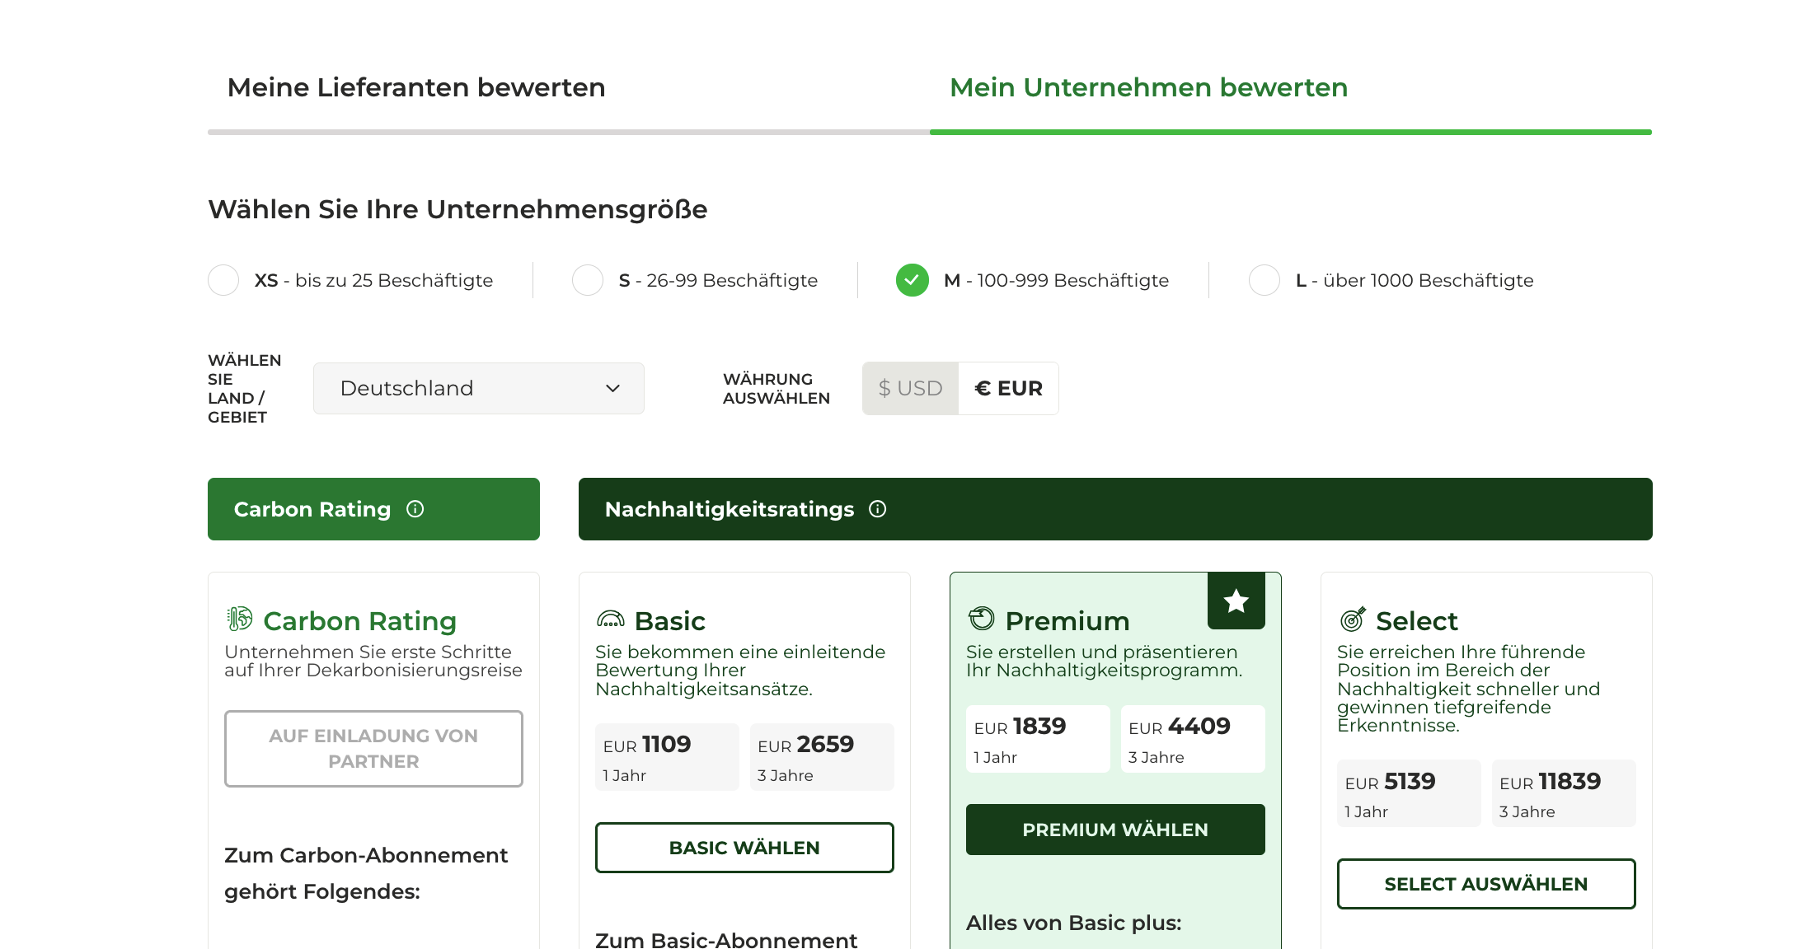Switch to Meine Lieferanten bewerten tab
The image size is (1797, 949).
click(x=416, y=87)
